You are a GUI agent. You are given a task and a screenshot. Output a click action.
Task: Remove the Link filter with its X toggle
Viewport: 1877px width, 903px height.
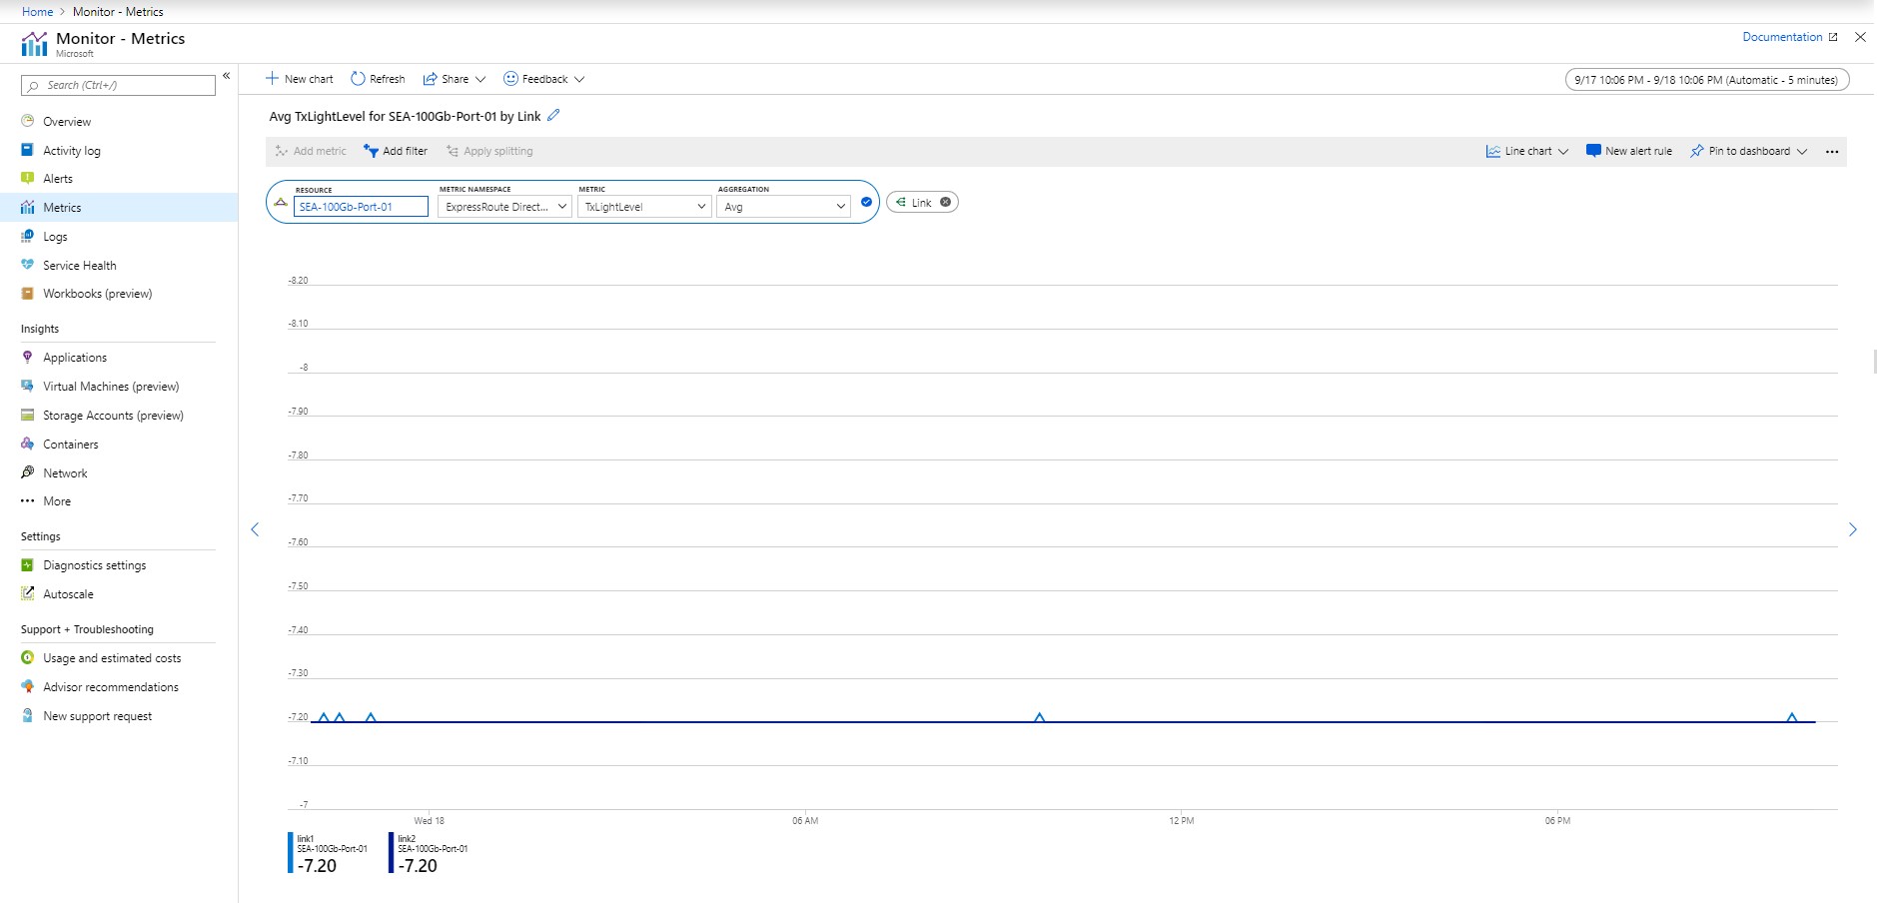[x=943, y=202]
